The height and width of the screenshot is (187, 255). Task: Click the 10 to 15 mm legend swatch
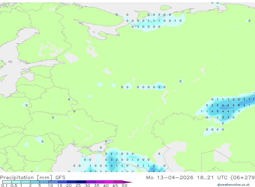click(x=53, y=182)
